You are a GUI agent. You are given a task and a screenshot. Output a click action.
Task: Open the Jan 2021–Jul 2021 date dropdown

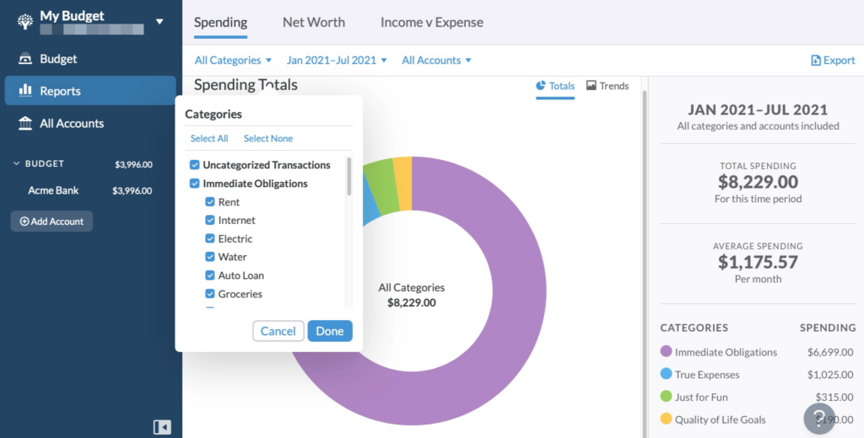point(337,61)
